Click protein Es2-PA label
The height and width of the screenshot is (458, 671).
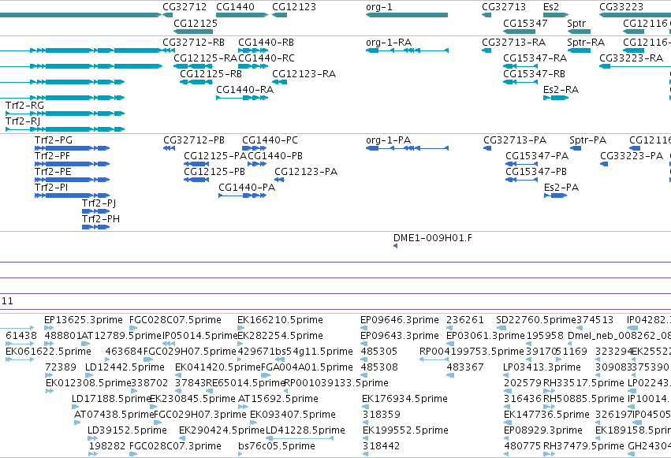click(561, 188)
